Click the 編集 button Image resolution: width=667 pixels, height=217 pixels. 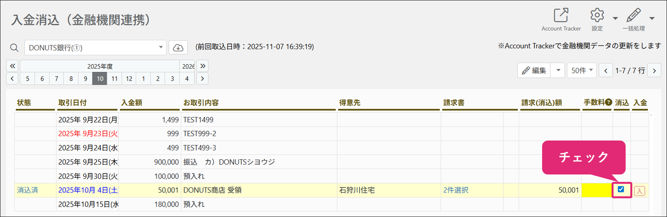[x=534, y=70]
